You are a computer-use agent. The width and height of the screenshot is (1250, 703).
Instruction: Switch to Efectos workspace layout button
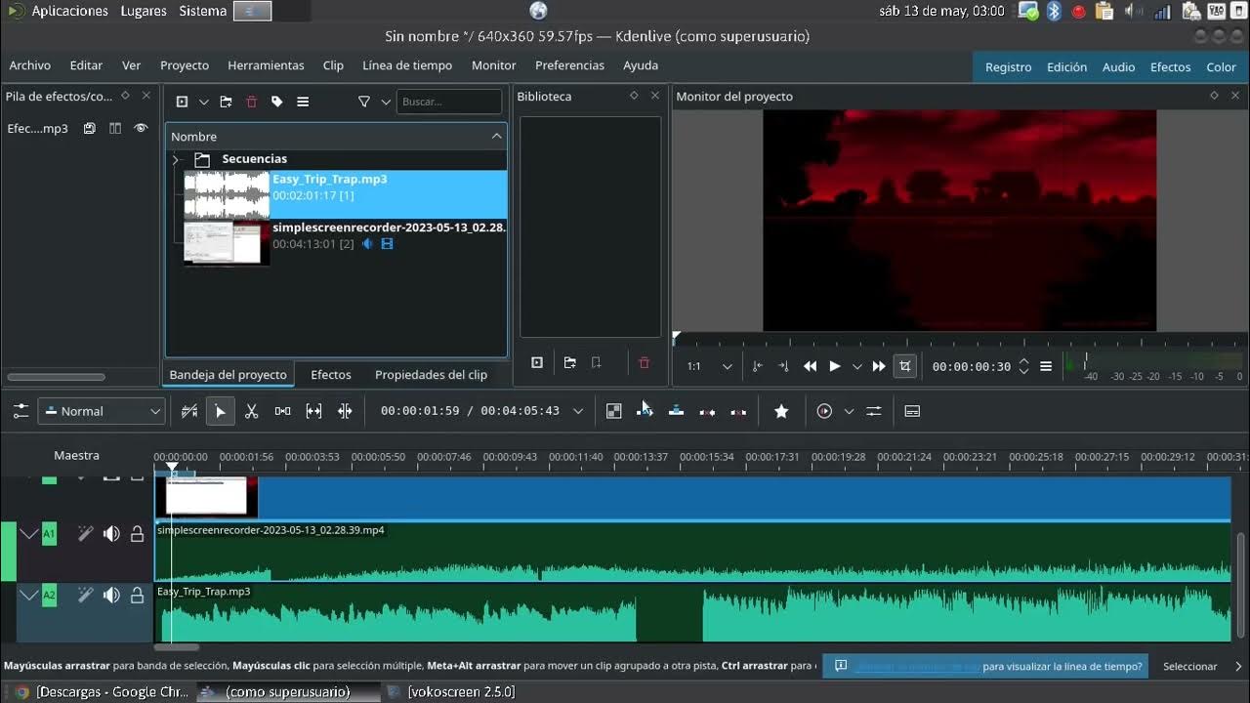(x=1170, y=66)
